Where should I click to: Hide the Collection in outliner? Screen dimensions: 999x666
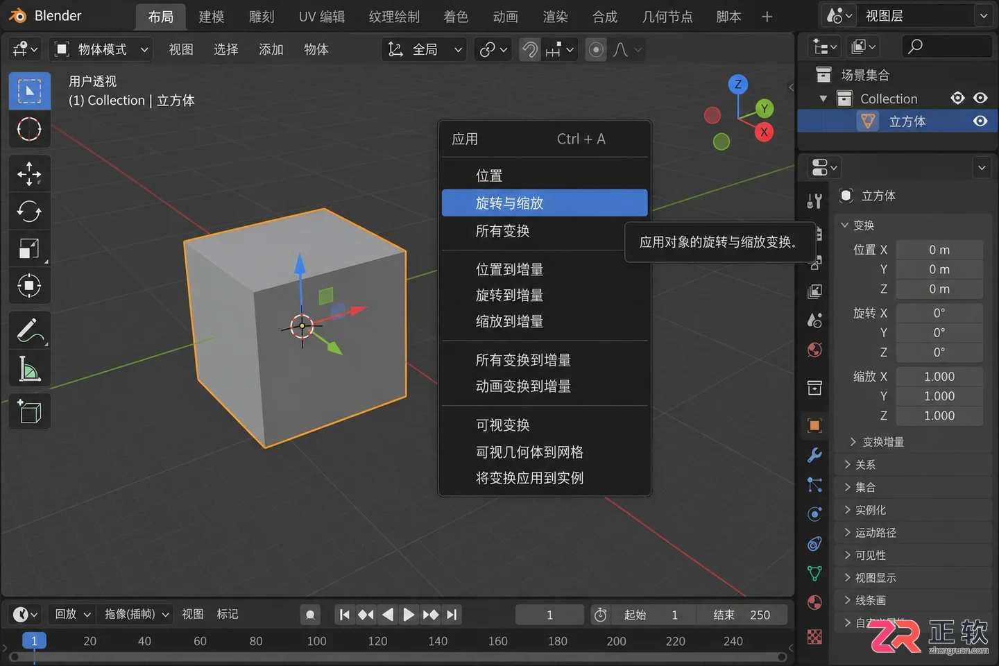(x=980, y=99)
